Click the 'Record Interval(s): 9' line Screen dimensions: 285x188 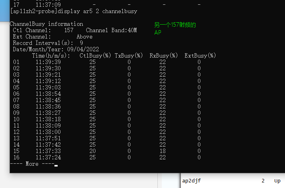(x=48, y=43)
